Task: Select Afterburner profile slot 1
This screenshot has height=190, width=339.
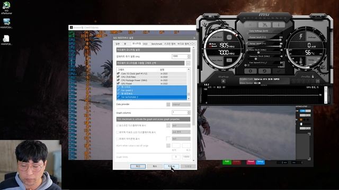Action: coord(294,81)
